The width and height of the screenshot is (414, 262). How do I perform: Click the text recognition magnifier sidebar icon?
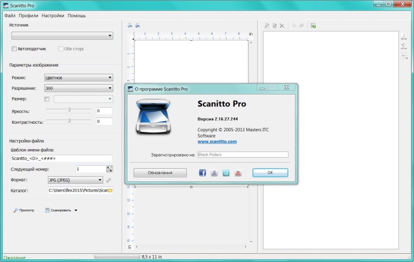tap(404, 56)
